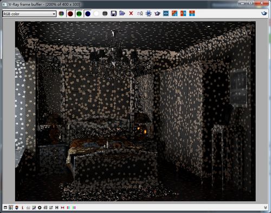View clamped colors icon
The width and height of the screenshot is (271, 213).
point(17,208)
